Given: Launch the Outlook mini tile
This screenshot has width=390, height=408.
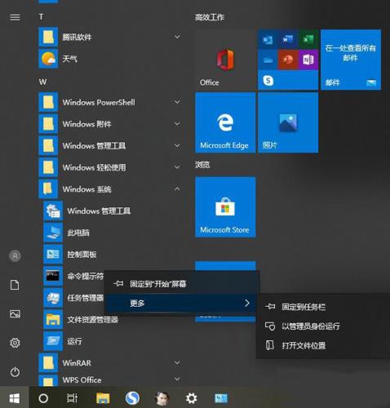Looking at the screenshot, I should 268,40.
